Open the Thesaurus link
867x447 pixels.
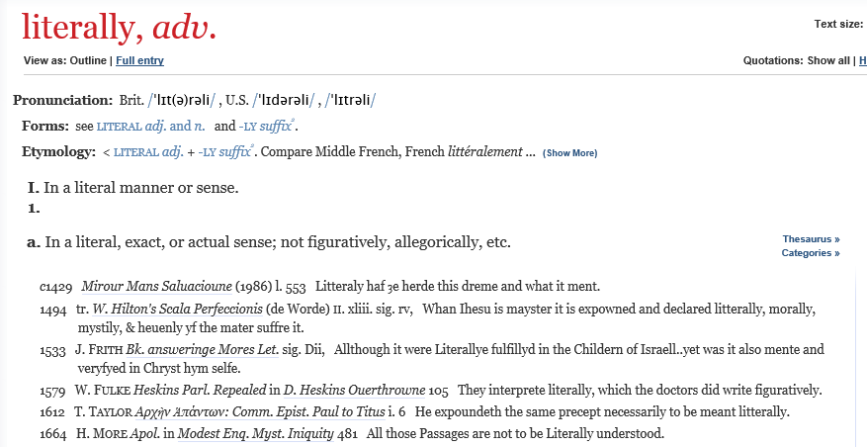(x=812, y=239)
